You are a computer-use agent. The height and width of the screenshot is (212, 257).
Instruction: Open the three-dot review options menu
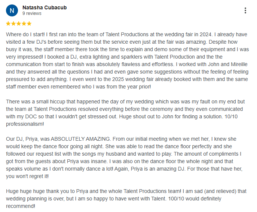[x=245, y=10]
